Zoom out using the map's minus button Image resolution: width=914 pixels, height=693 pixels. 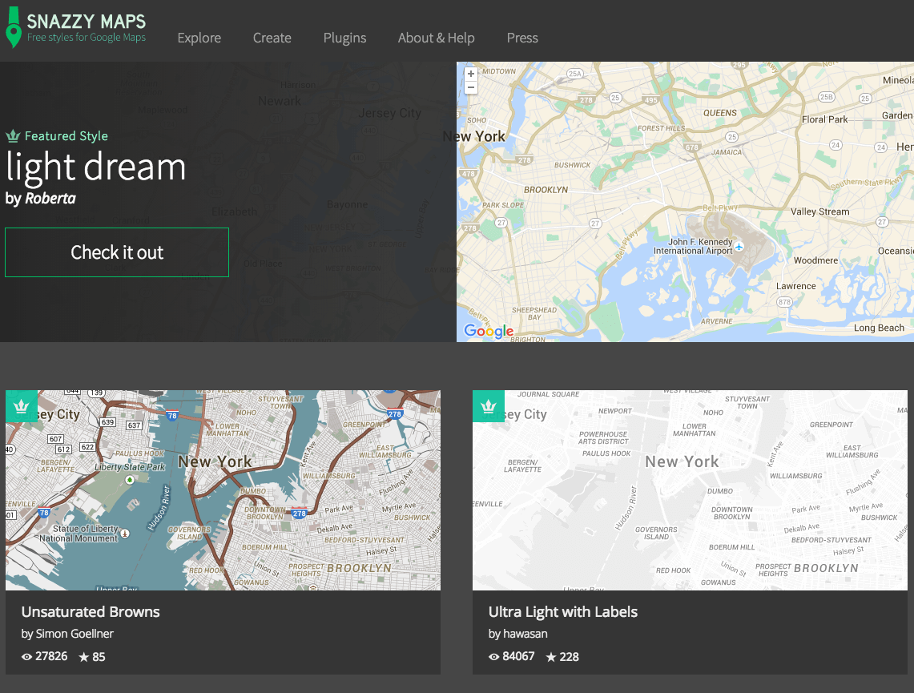[470, 87]
